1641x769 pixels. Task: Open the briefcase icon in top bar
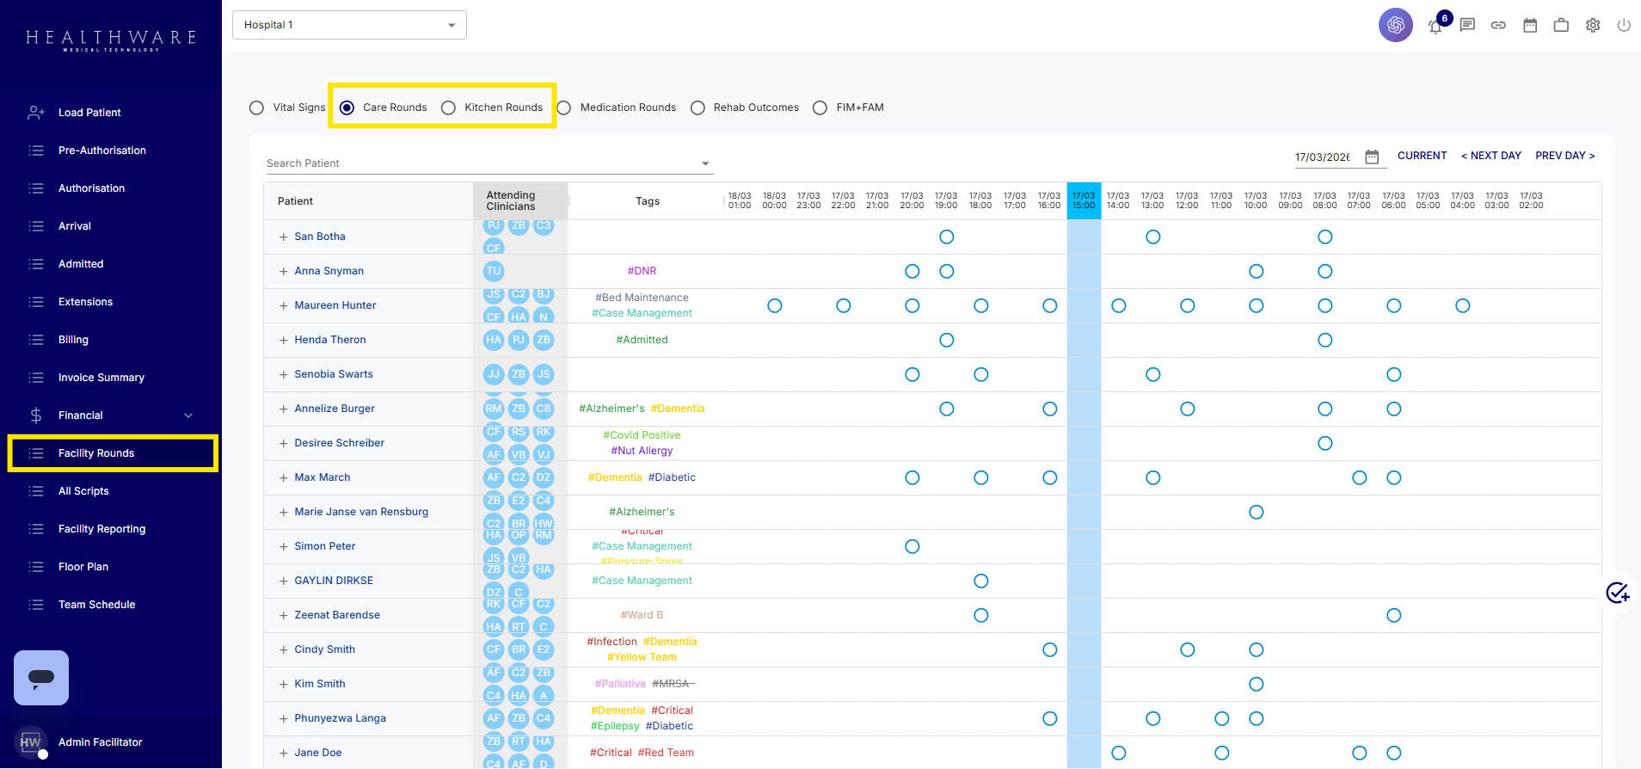pos(1561,25)
